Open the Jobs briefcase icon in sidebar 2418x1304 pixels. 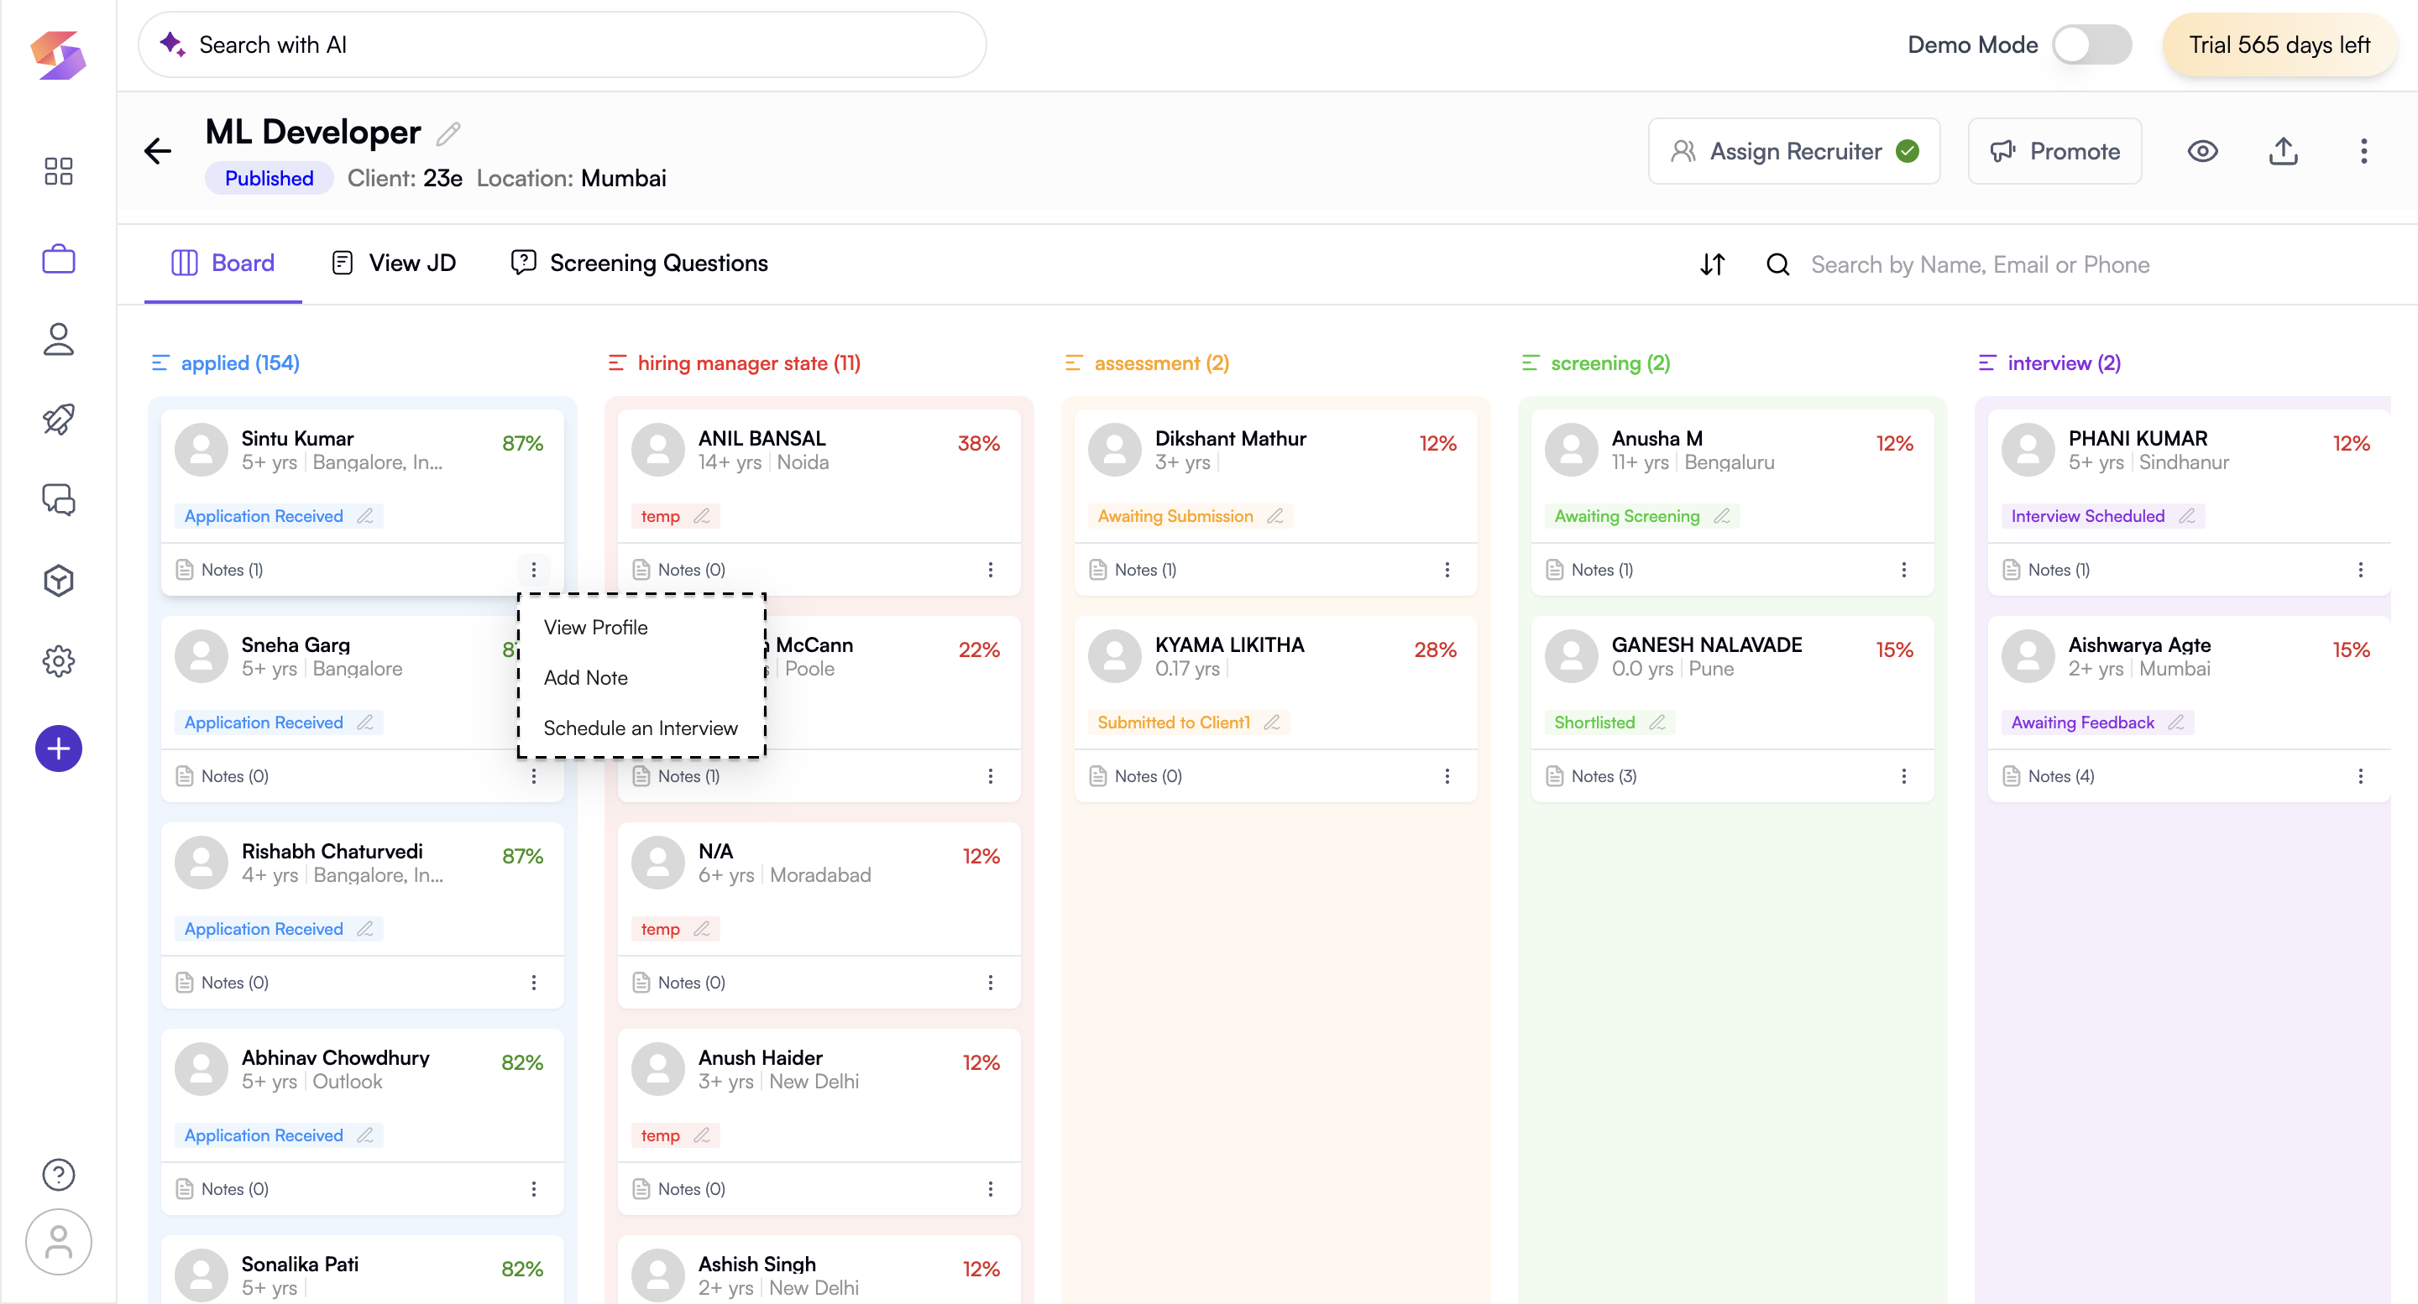point(58,259)
